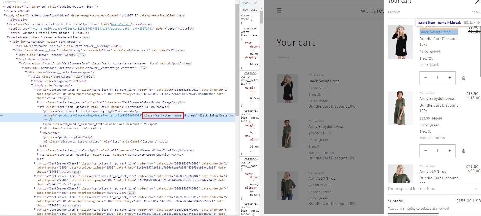The height and width of the screenshot is (216, 481).
Task: Open Black Swing Dress link in cart drawer
Action: click(x=435, y=32)
